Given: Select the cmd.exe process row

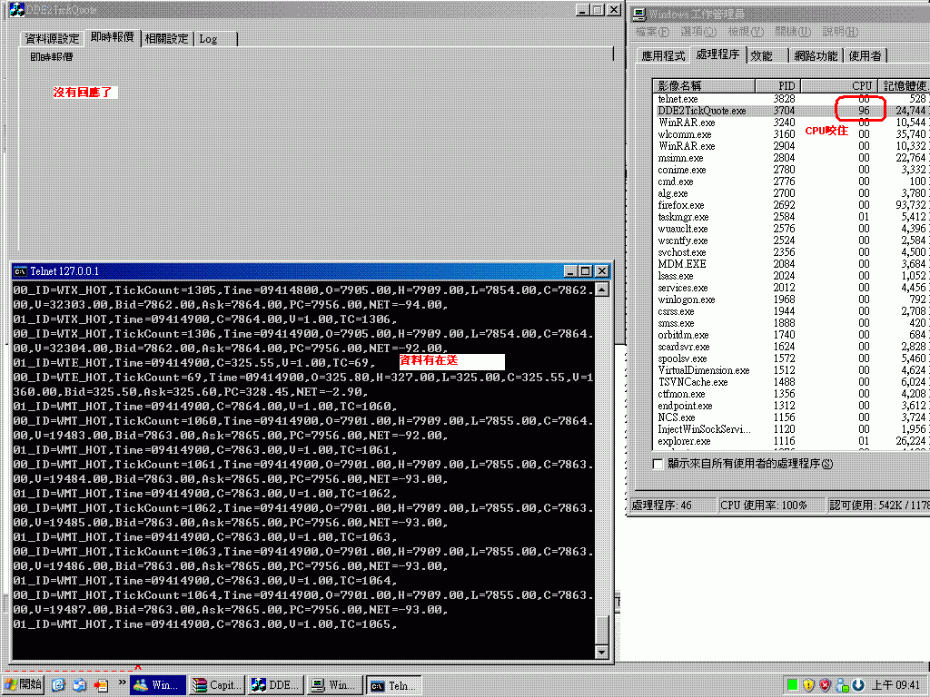Looking at the screenshot, I should [792, 182].
